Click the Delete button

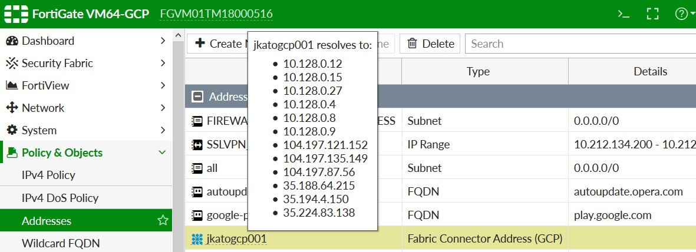pos(430,44)
